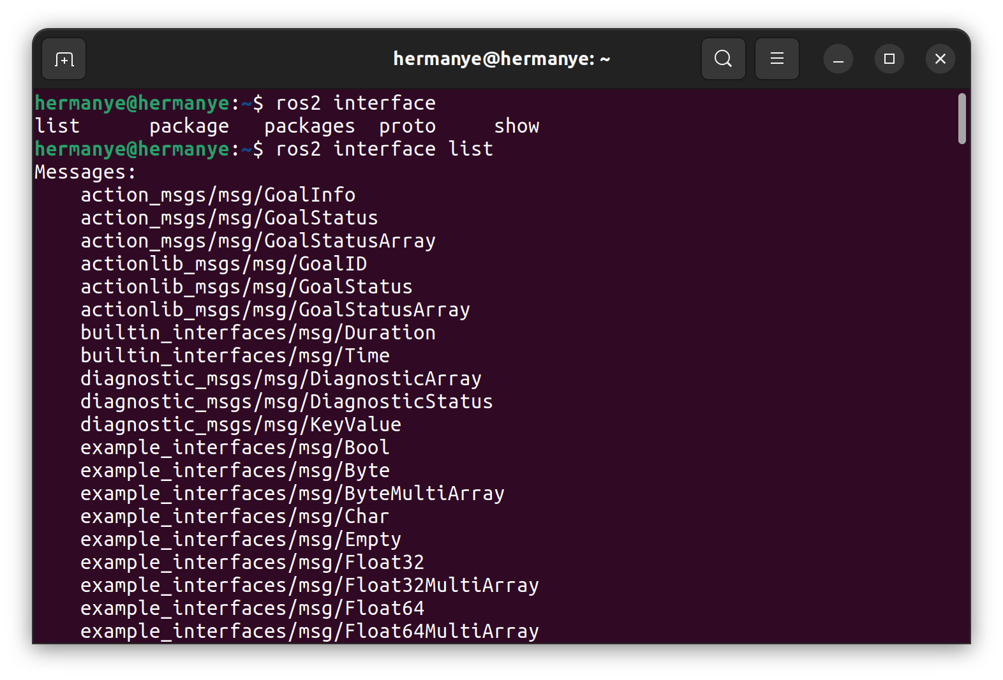
Task: Click the 'Messages:' heading line
Action: pos(85,172)
